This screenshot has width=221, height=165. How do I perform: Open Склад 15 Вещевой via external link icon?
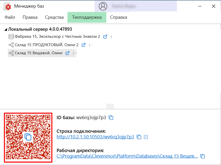[x=67, y=53]
